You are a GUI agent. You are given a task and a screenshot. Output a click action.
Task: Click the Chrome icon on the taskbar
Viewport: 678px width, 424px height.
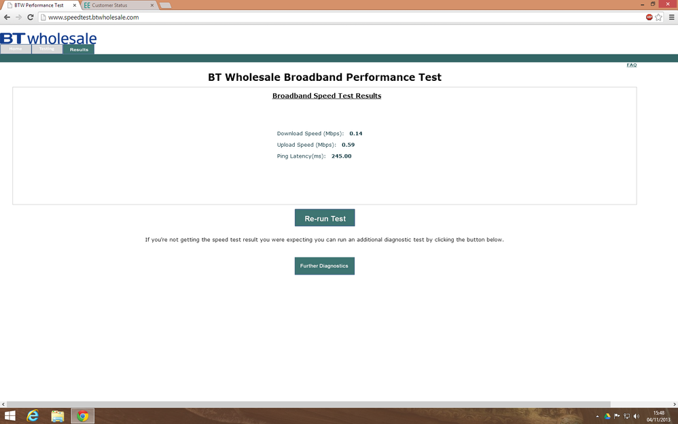pos(82,415)
